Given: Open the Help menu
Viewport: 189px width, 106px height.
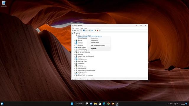Looking at the screenshot, I should [85, 28].
